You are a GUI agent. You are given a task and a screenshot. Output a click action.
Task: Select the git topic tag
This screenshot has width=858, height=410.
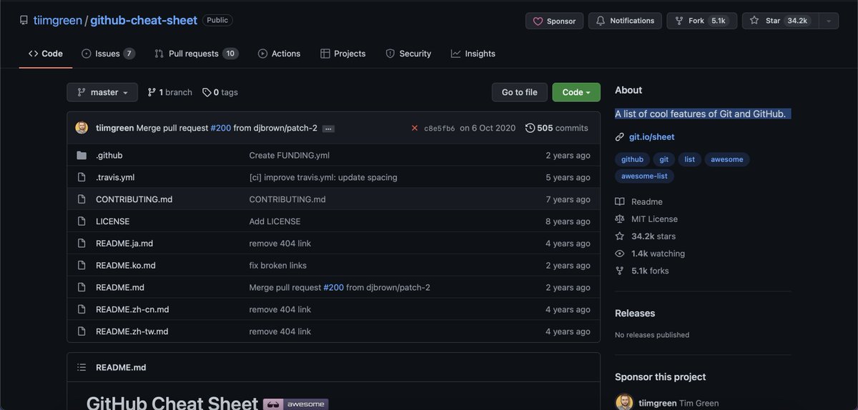point(664,159)
